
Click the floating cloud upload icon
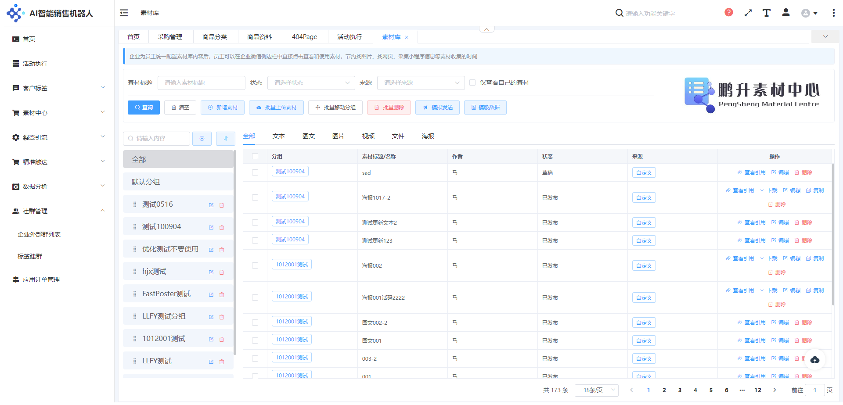click(x=815, y=360)
